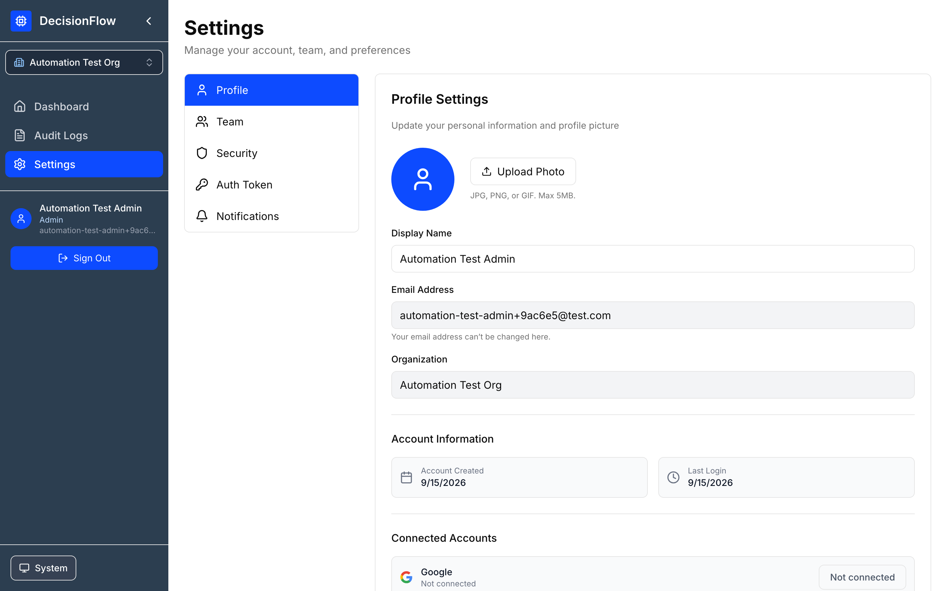Click the Organization field
Screen dimensions: 947x591
tap(653, 385)
